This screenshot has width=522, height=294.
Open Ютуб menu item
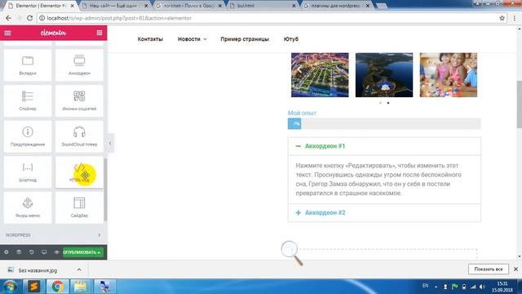[x=291, y=39]
